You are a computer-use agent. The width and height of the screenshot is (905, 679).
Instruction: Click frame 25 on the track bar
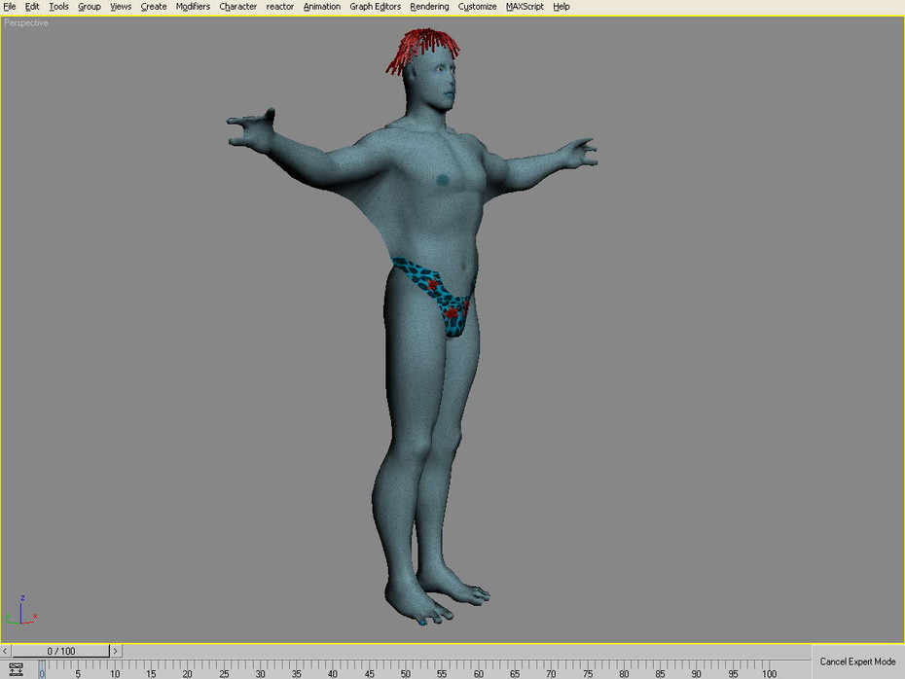(x=224, y=674)
